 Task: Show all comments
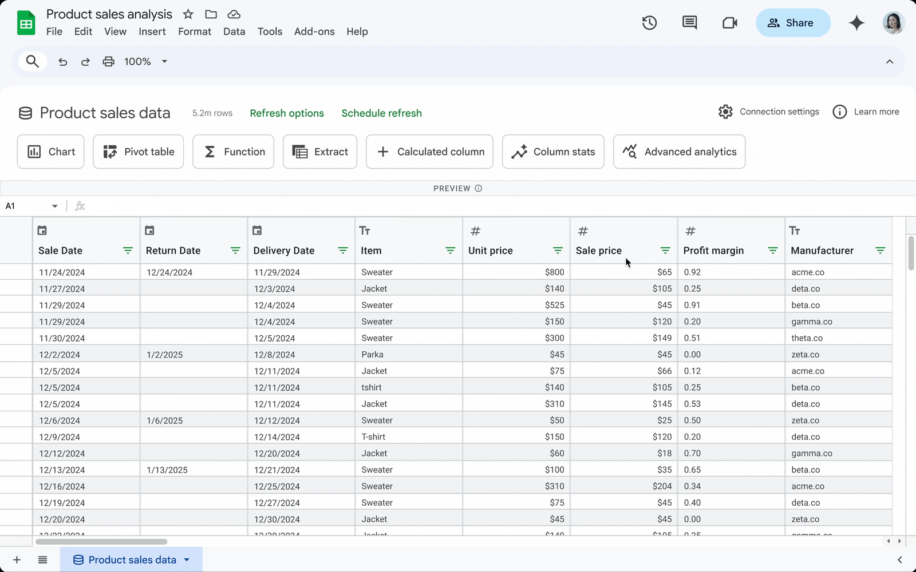coord(689,23)
